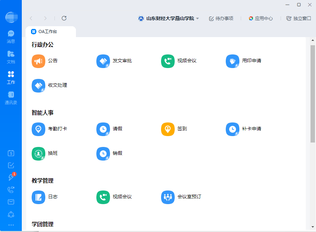Click the 签到 sign-in location icon
This screenshot has height=232, width=316.
point(168,129)
